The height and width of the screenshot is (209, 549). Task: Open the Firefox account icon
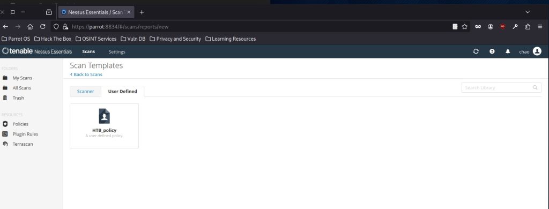[x=491, y=27]
